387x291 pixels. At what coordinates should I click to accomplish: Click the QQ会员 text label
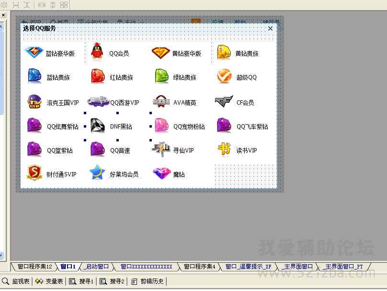point(119,54)
